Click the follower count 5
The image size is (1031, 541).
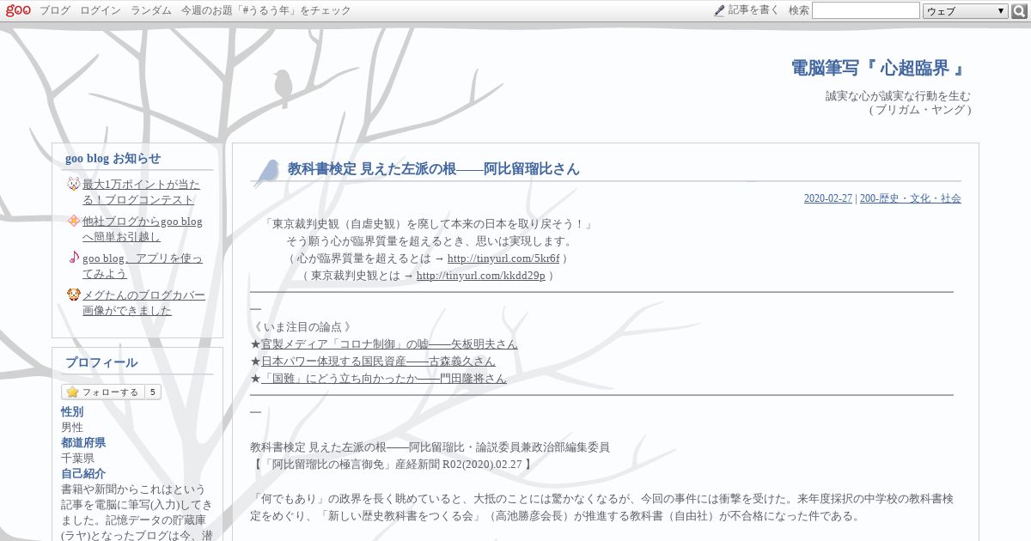152,392
